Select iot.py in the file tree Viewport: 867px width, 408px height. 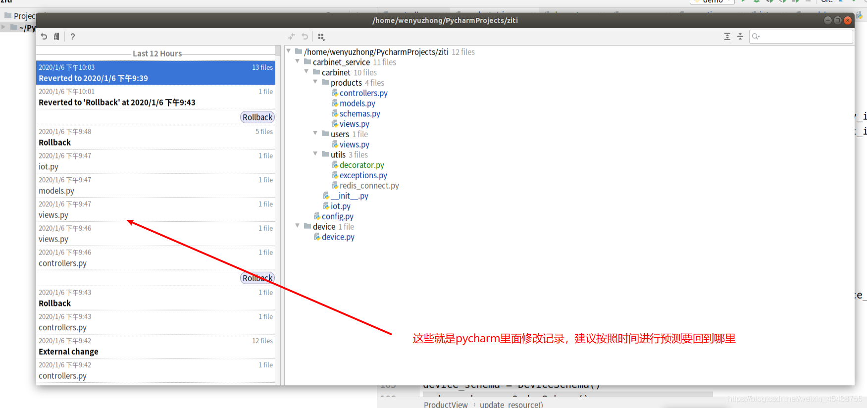click(x=341, y=206)
